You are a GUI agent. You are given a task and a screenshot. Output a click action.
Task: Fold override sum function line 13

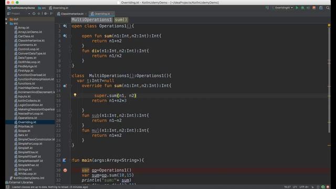[x=70, y=86]
